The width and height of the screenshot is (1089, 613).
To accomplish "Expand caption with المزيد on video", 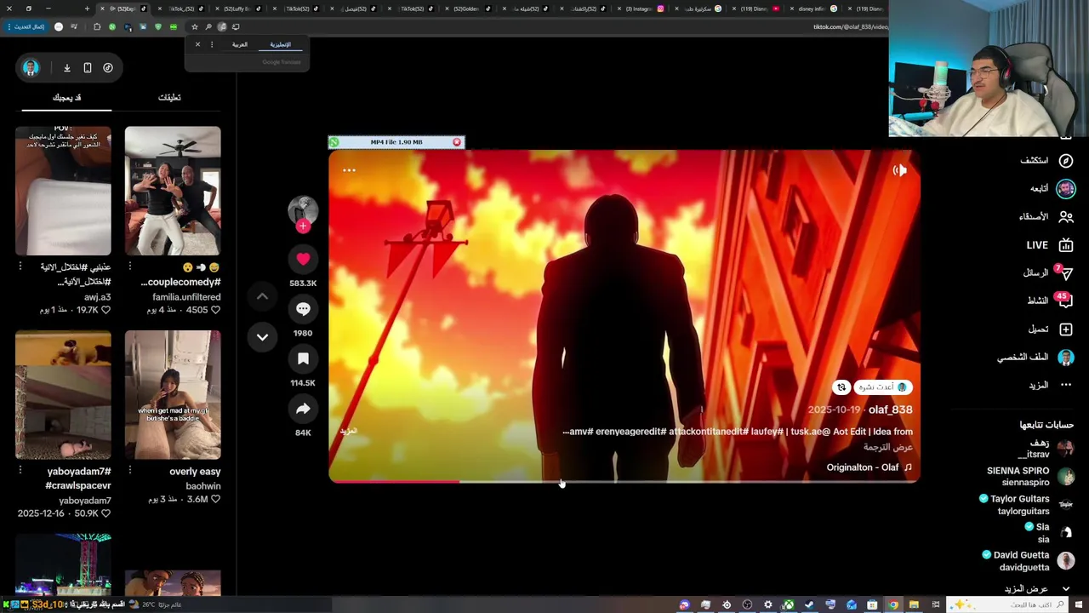I will pyautogui.click(x=349, y=431).
